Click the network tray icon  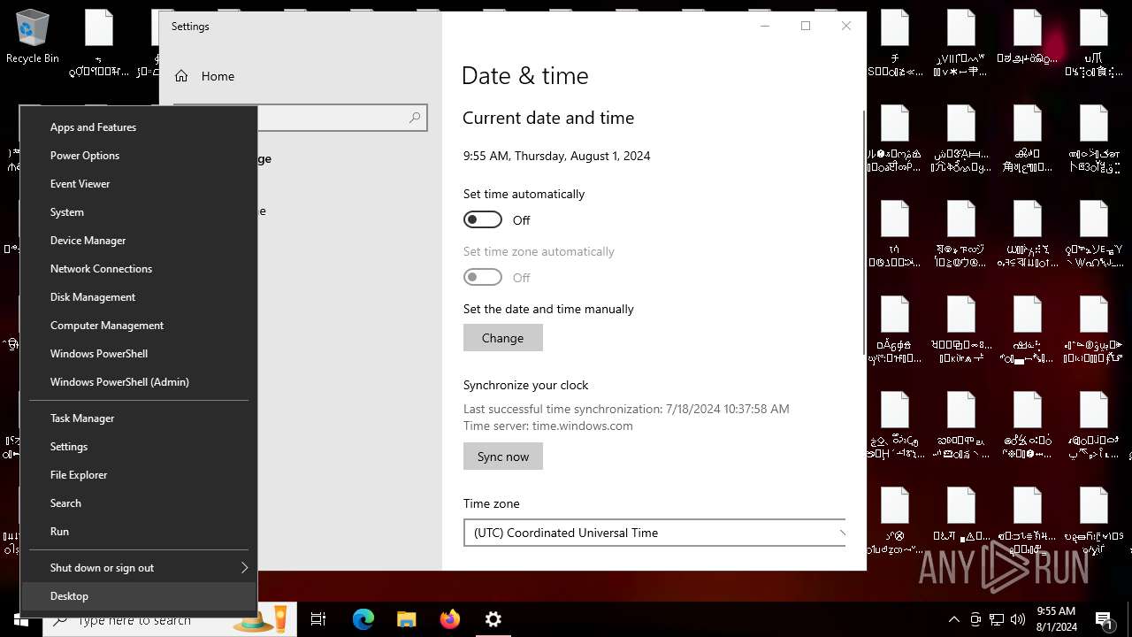[x=997, y=619]
